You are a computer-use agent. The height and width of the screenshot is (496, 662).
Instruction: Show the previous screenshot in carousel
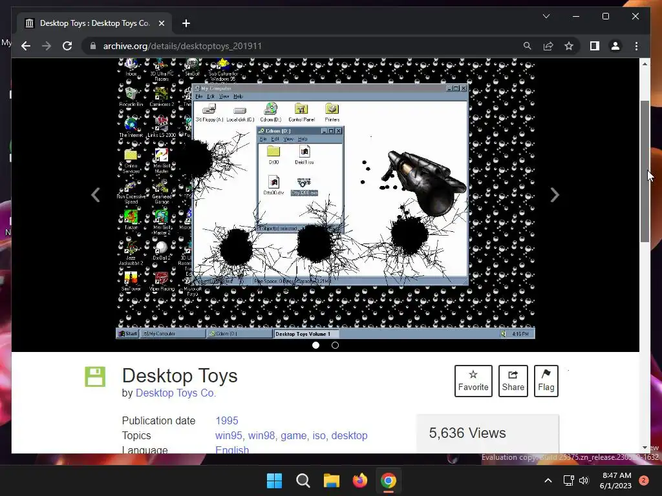tap(96, 195)
